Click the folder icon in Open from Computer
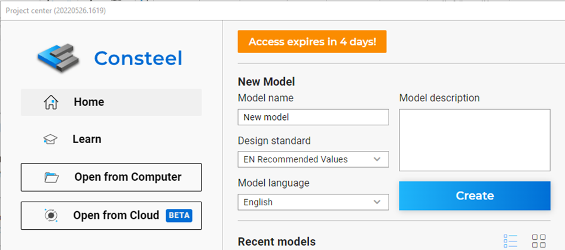 click(x=51, y=177)
